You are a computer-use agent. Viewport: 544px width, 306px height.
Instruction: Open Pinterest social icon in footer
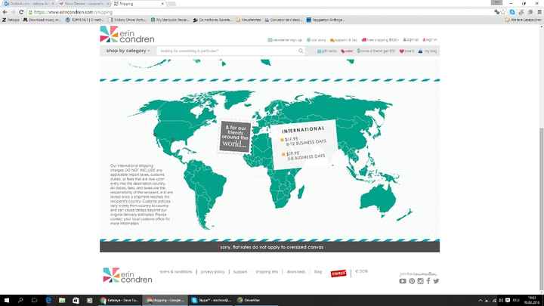tap(412, 281)
